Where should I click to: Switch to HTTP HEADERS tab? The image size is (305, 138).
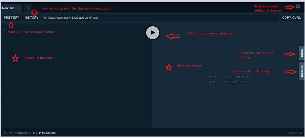coord(44,133)
